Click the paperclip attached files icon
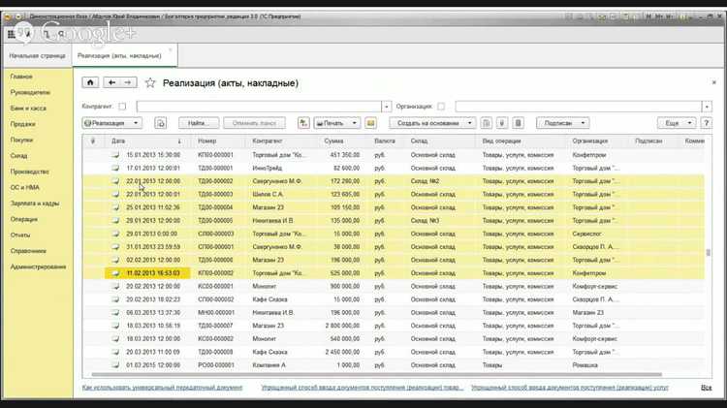 pyautogui.click(x=501, y=123)
